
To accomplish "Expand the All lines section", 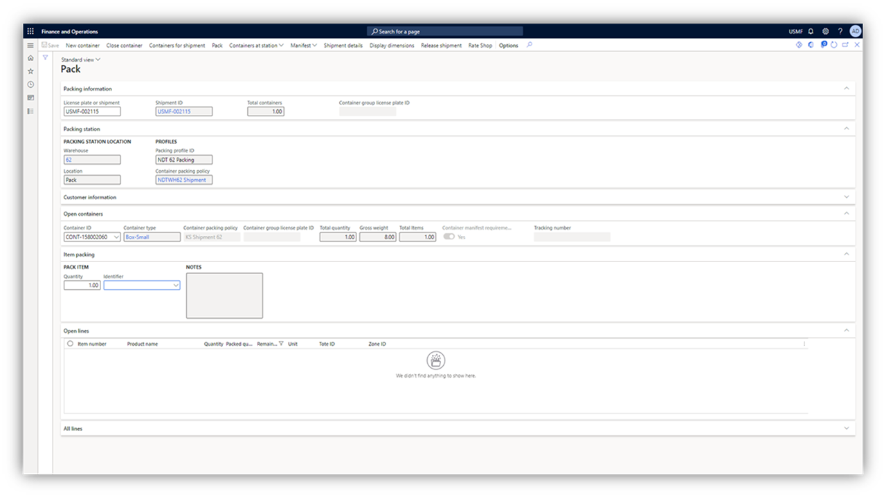I will (x=846, y=429).
